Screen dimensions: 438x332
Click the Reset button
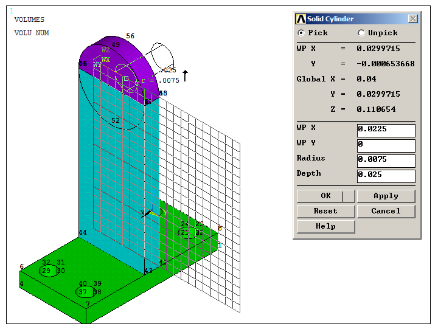pos(325,211)
